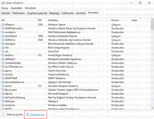
Task: Click the WinDefend service gear icon
Action: [x=3, y=36]
